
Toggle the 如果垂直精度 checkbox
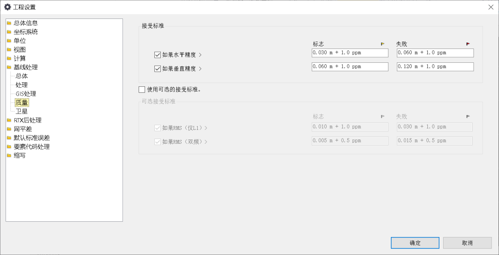point(157,68)
